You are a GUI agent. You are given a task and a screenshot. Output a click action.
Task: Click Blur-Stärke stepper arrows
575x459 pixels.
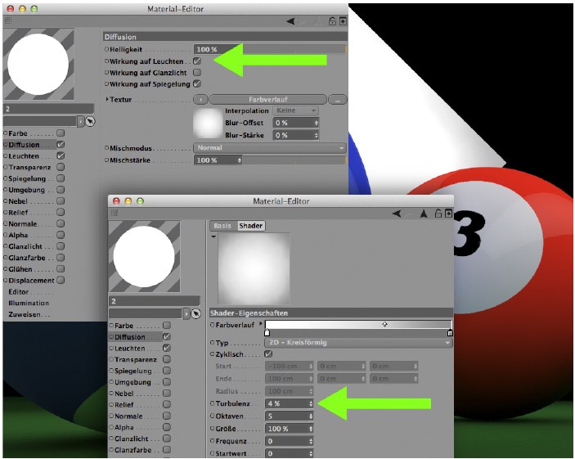316,135
